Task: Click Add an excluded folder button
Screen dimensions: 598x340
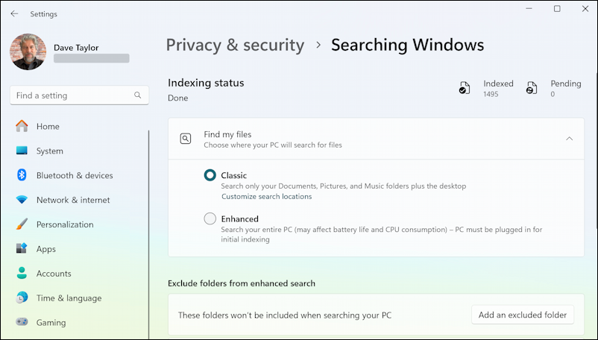Action: click(523, 315)
